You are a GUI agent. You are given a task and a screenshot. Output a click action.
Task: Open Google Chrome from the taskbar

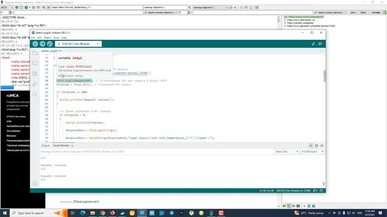tap(102, 213)
